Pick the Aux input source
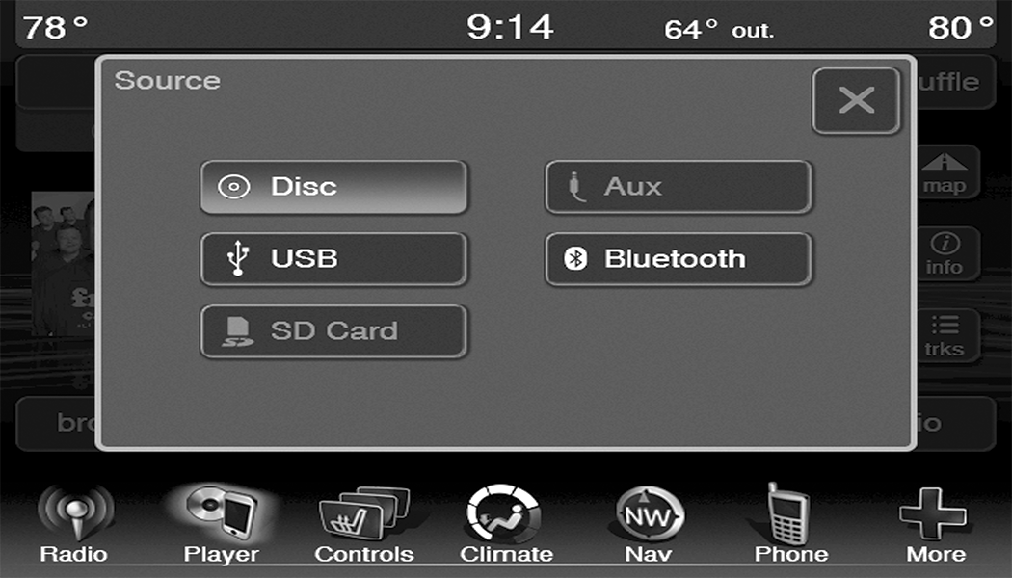1012x578 pixels. (x=679, y=187)
